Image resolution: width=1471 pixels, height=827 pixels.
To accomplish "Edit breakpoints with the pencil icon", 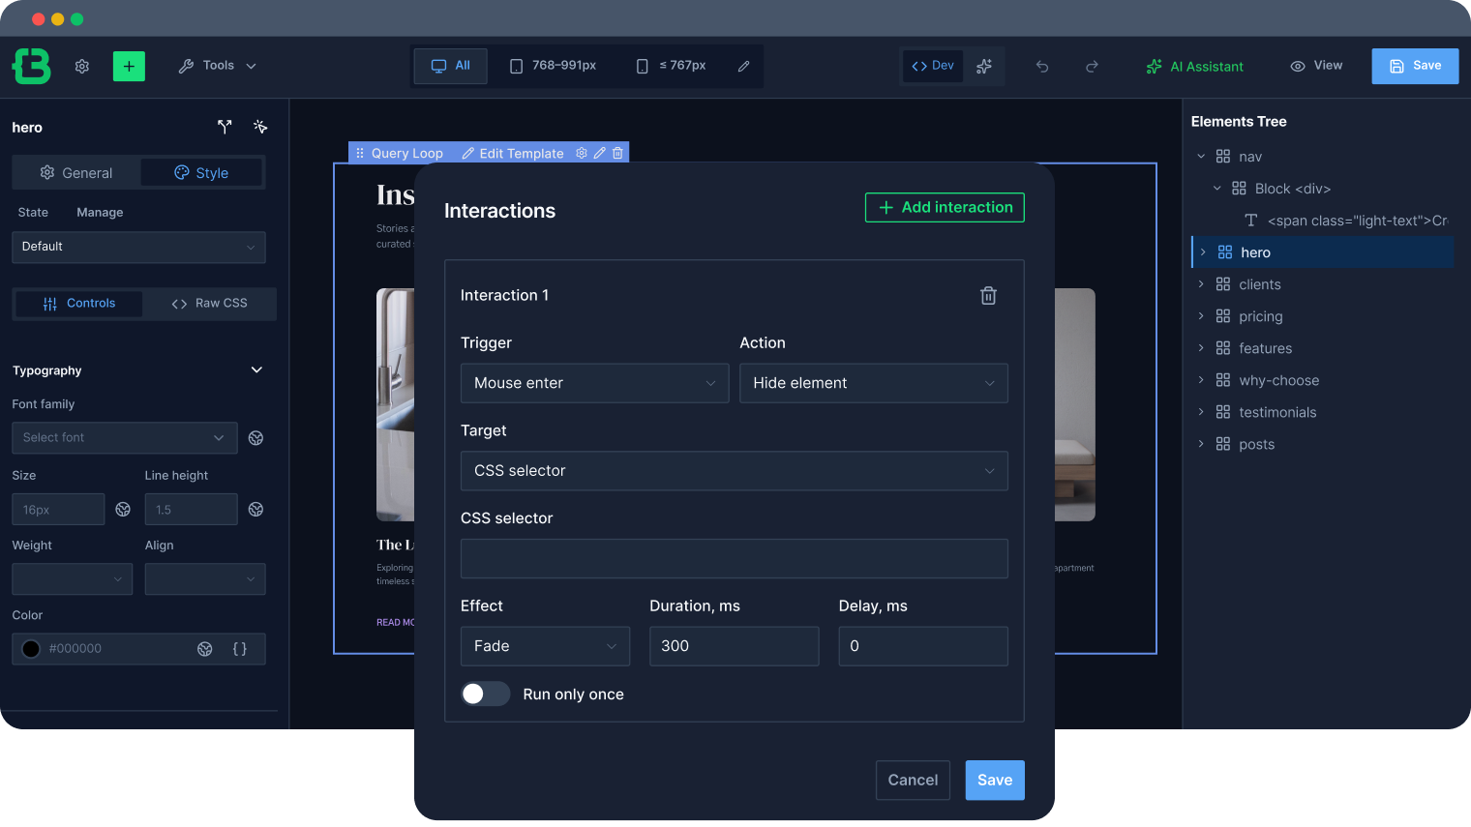I will 743,66.
